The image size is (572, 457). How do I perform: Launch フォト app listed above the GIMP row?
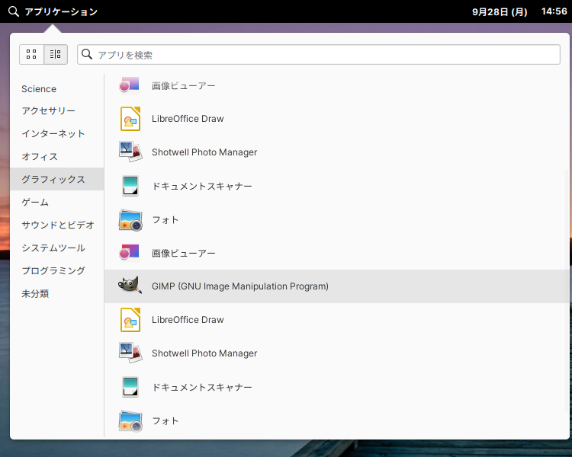pos(336,219)
